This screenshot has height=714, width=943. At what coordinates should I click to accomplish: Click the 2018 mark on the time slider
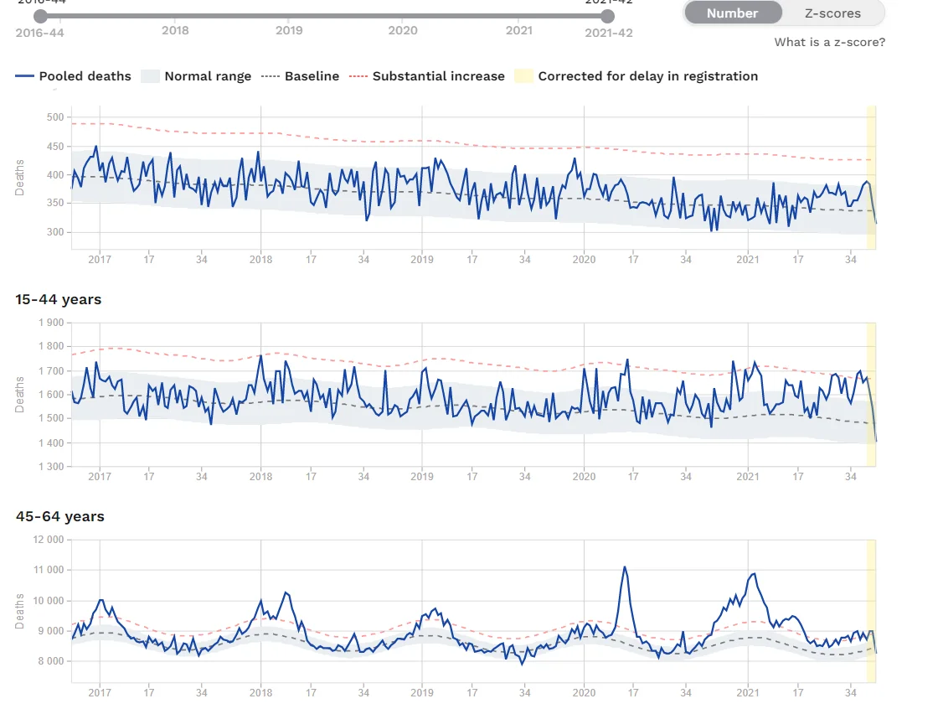(175, 30)
